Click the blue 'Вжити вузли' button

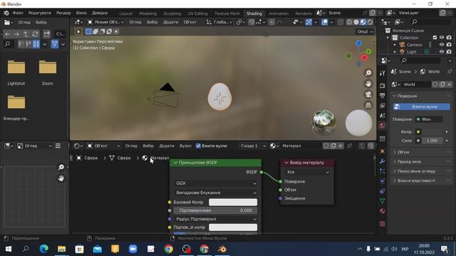point(421,107)
